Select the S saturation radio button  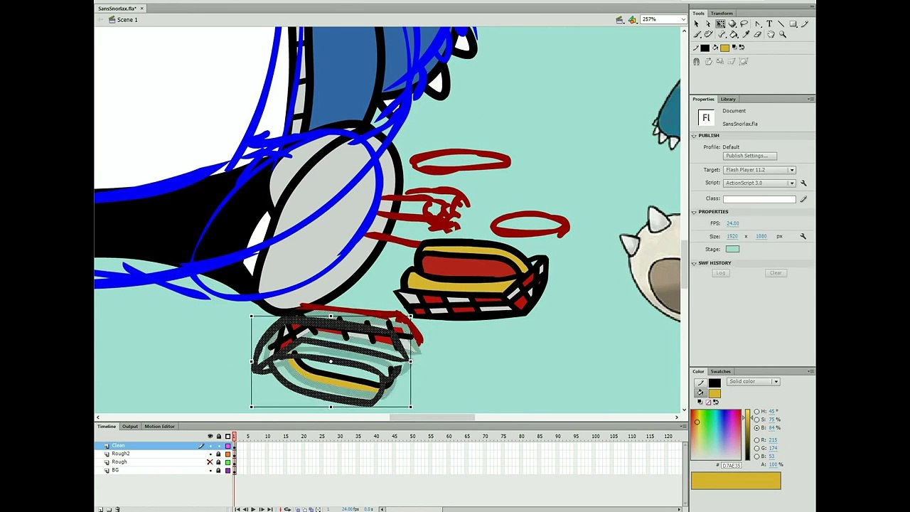tap(756, 420)
